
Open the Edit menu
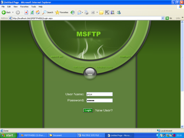(x=9, y=7)
